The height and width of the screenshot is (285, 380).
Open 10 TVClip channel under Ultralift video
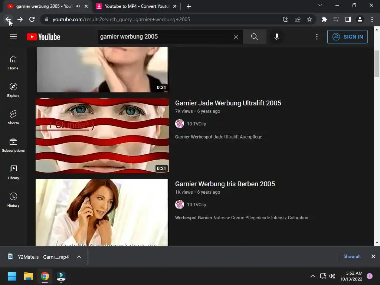197,124
